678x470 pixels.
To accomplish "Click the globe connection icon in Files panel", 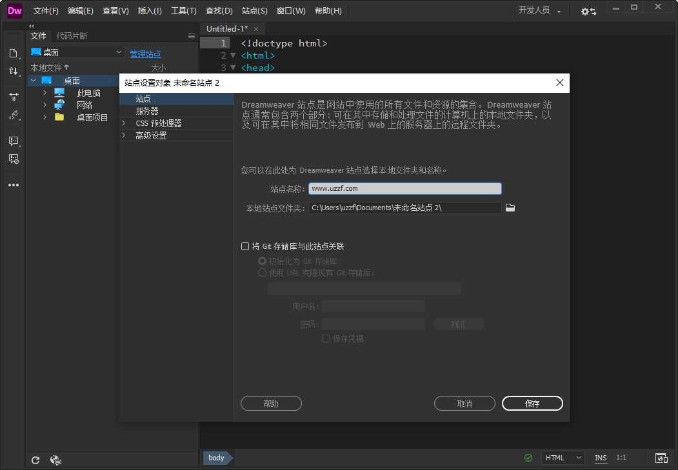I will [x=55, y=460].
